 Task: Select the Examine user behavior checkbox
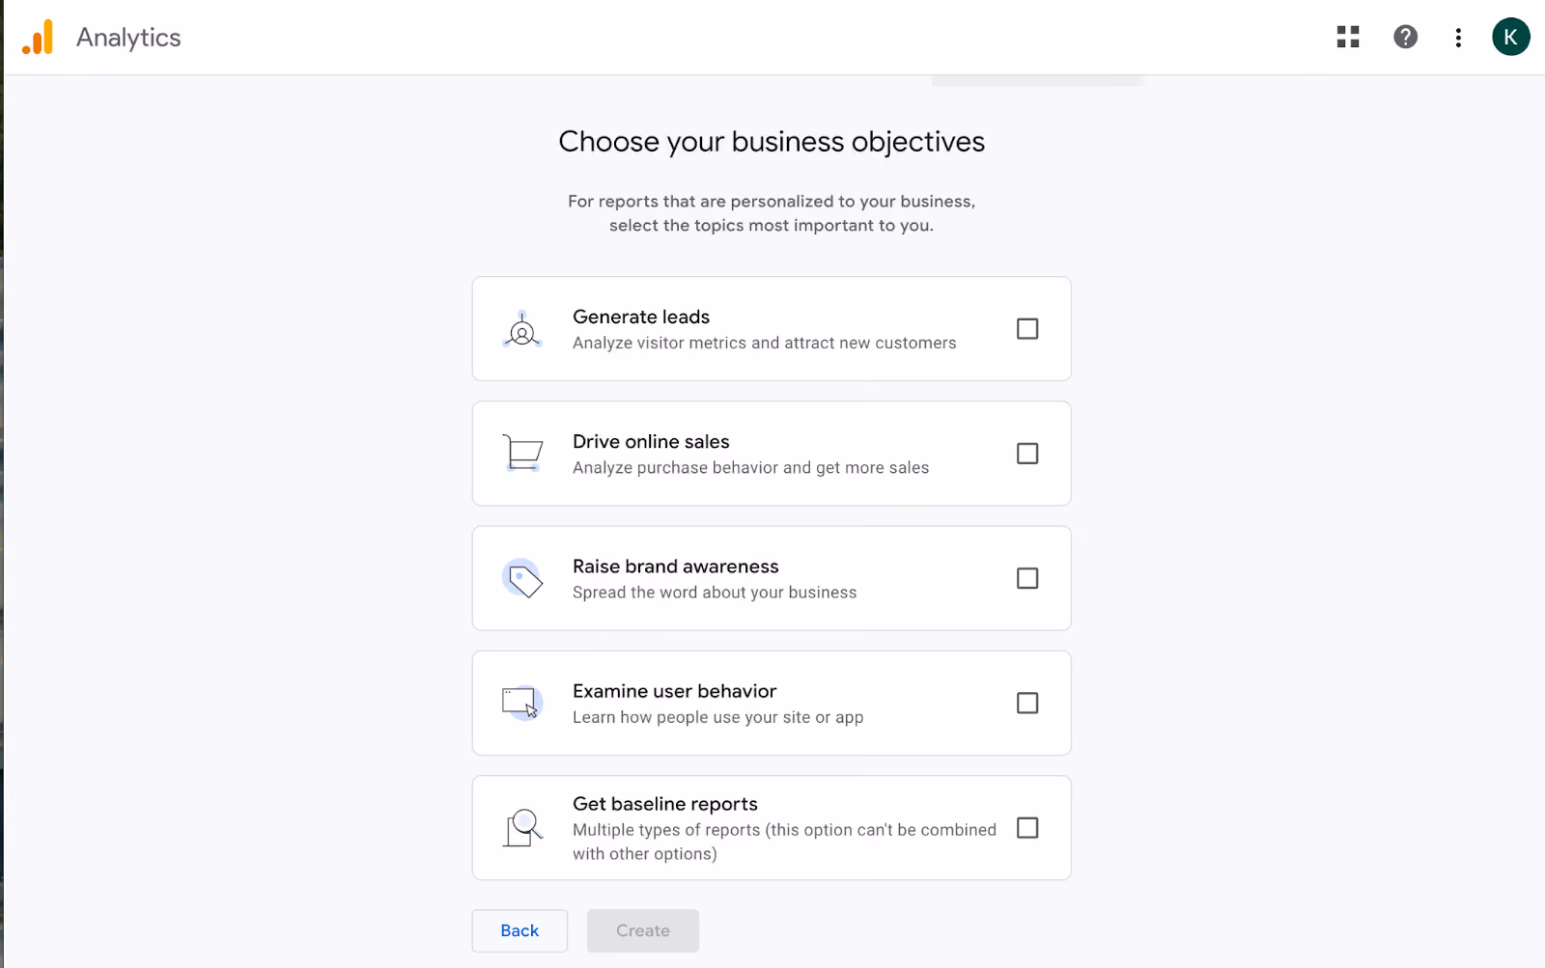point(1027,703)
